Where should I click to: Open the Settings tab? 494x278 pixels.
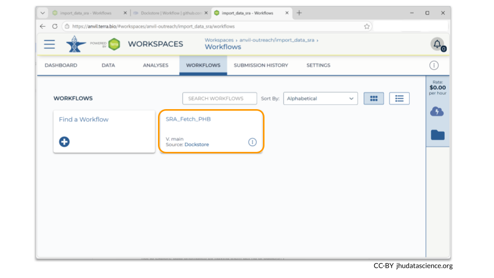pos(319,65)
